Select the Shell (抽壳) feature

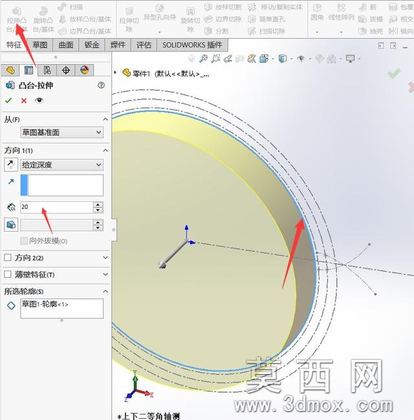point(371,31)
